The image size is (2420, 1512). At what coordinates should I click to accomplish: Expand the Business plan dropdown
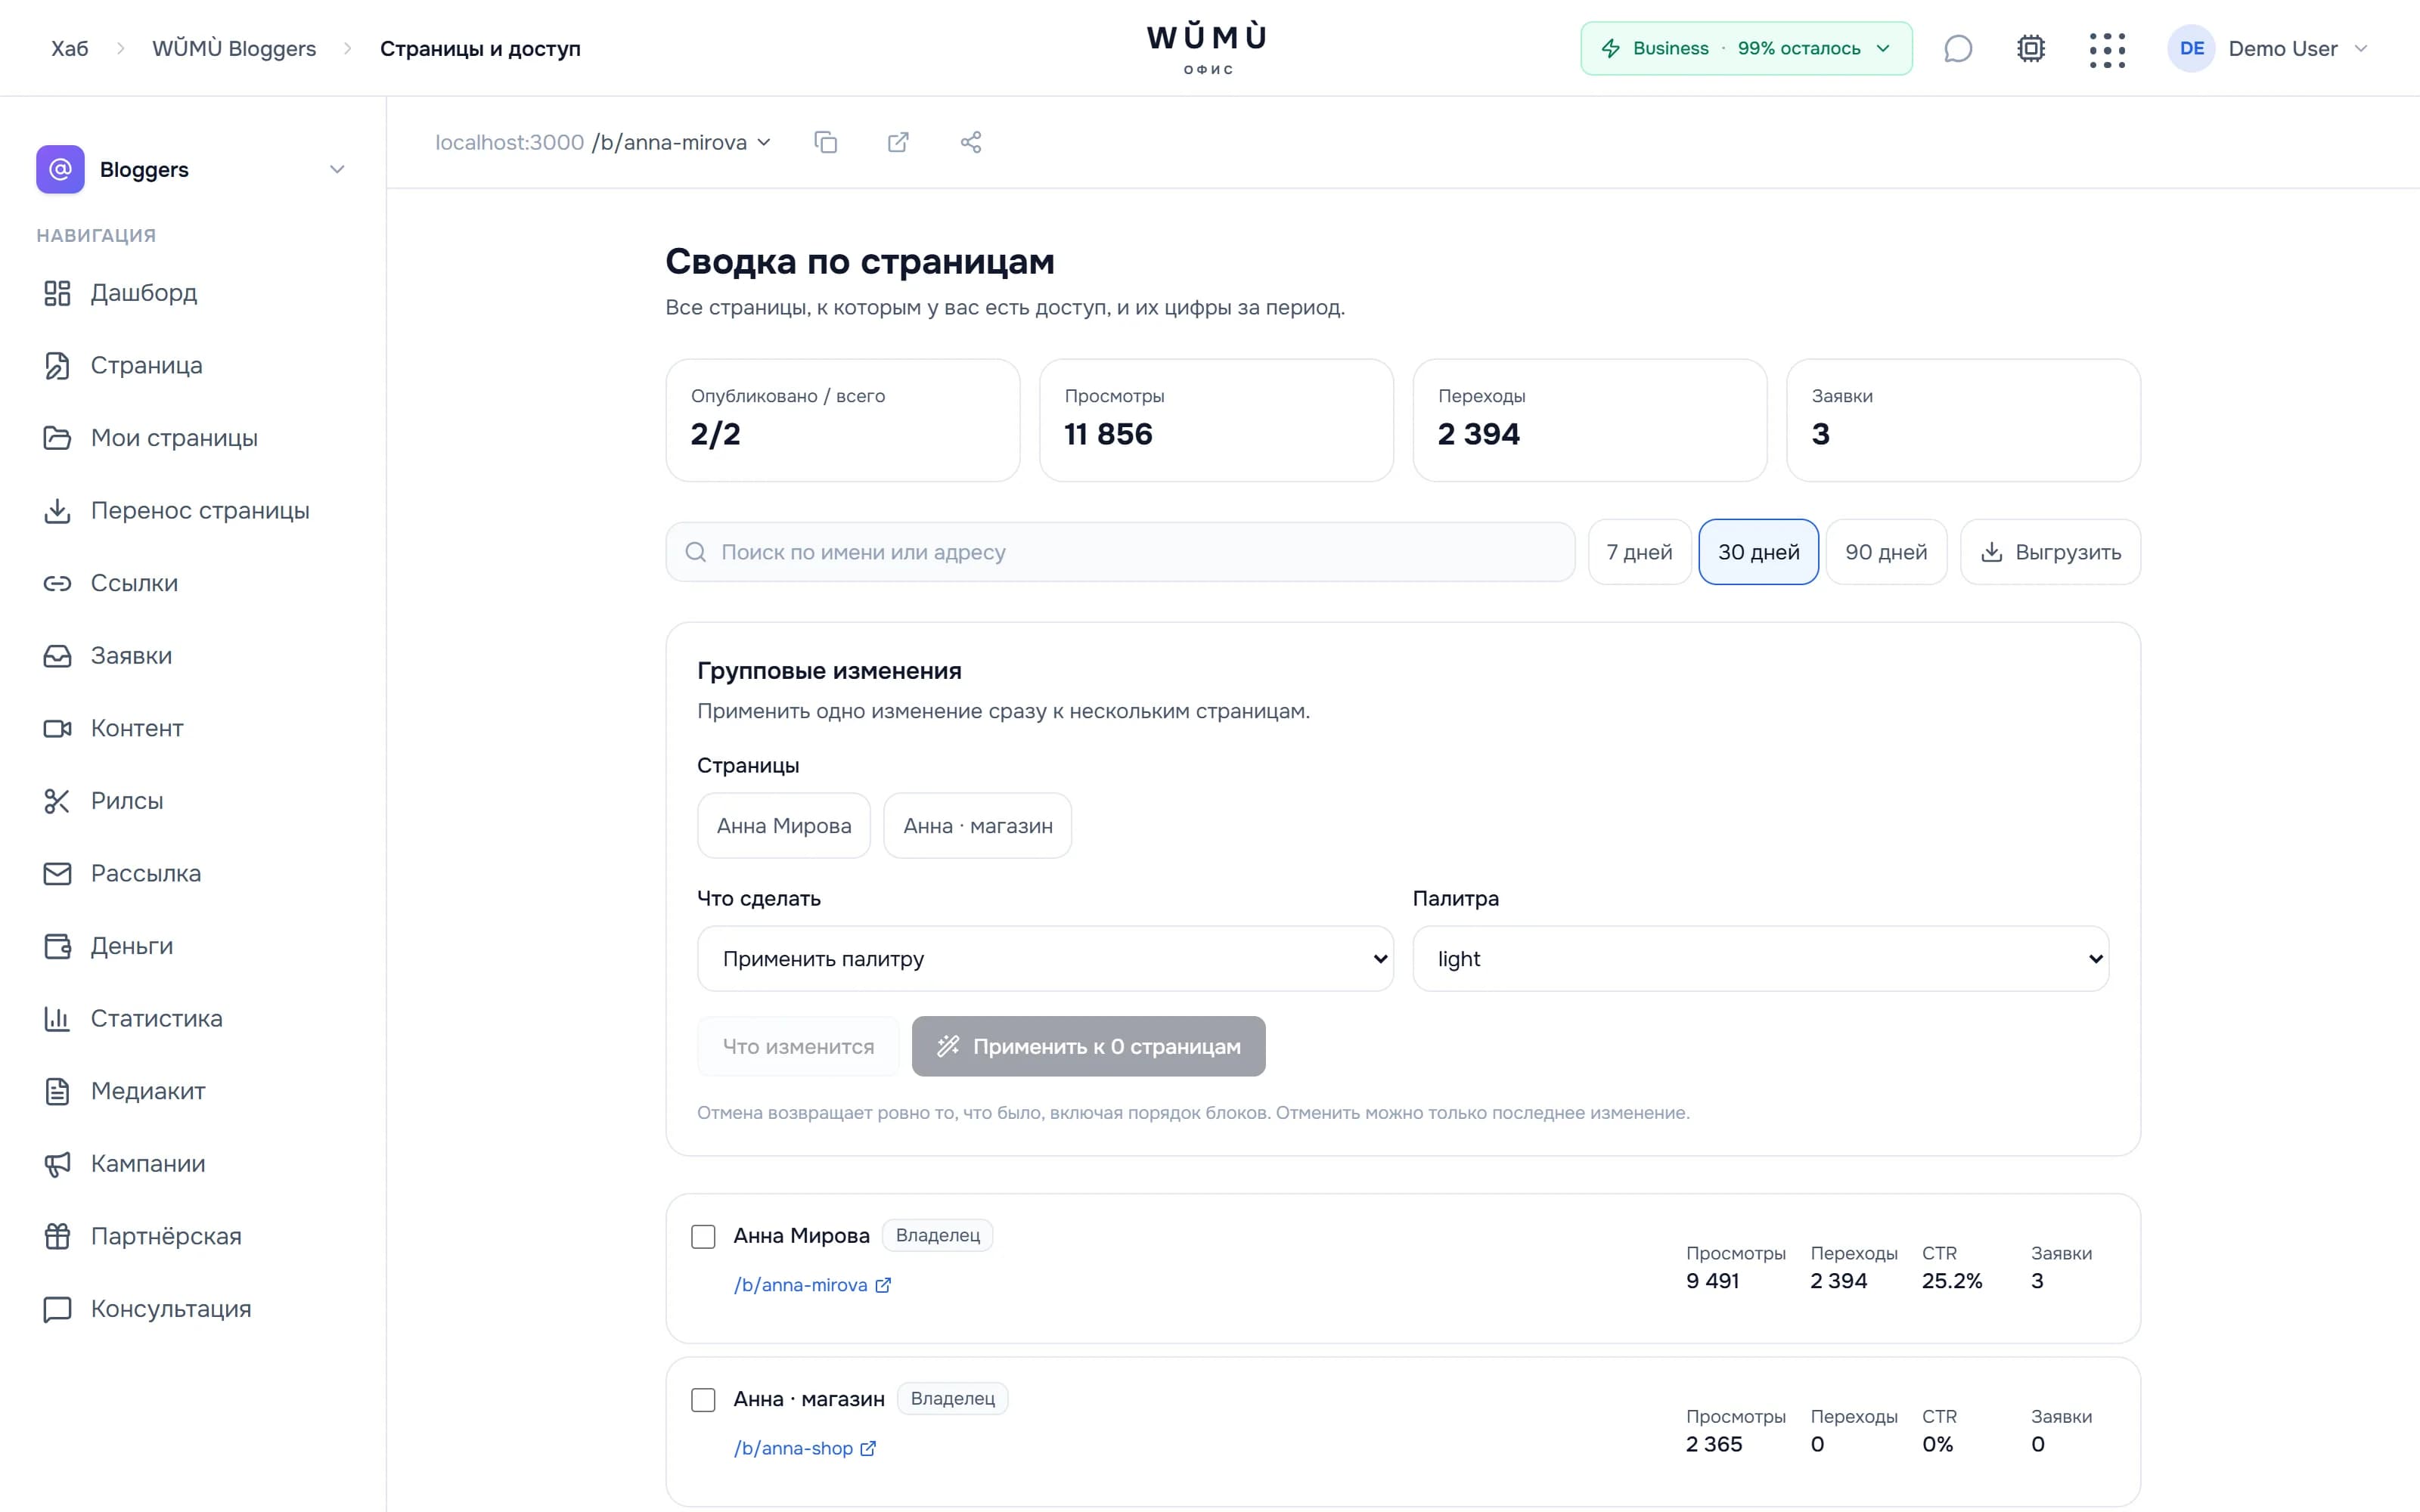click(1746, 48)
